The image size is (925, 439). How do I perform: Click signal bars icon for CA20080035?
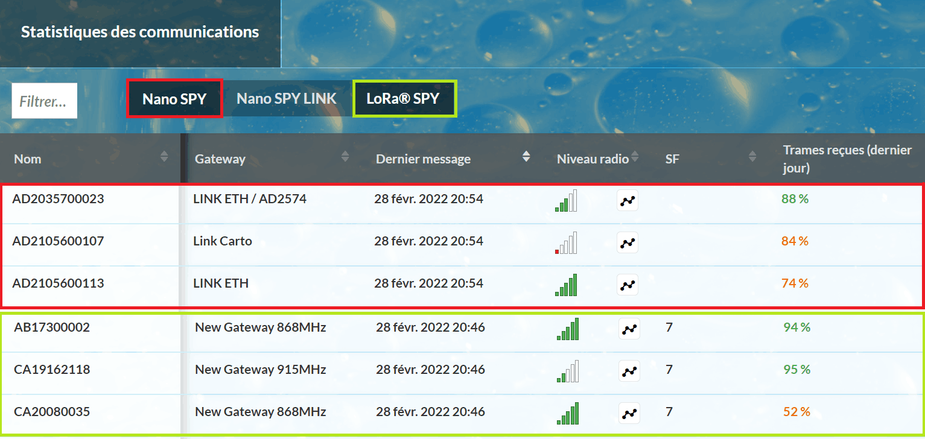point(568,414)
